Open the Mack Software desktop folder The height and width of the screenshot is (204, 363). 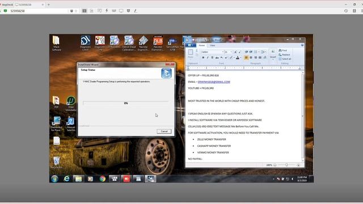point(56,43)
